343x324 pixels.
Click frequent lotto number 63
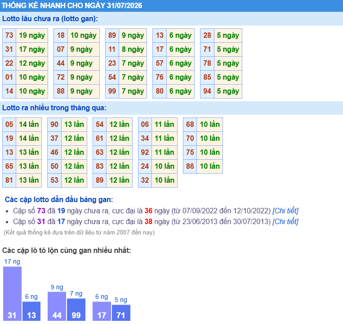(99, 153)
